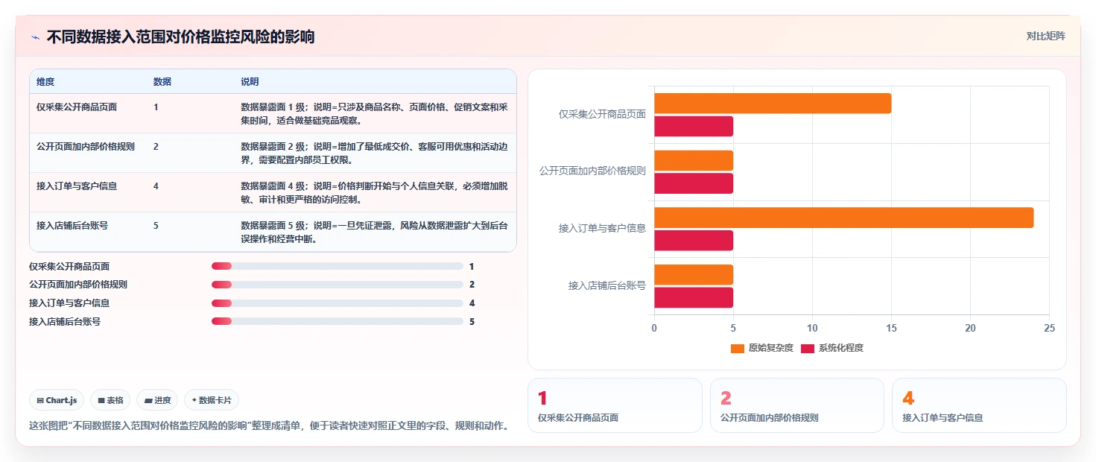Click the orange chart bar for 仅采集公开商品页面
The image size is (1096, 462).
coord(773,104)
